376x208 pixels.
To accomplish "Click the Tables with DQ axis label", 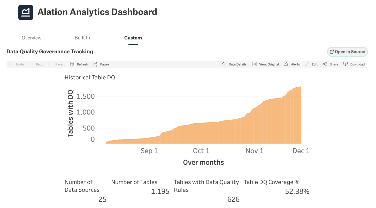I will coord(70,113).
